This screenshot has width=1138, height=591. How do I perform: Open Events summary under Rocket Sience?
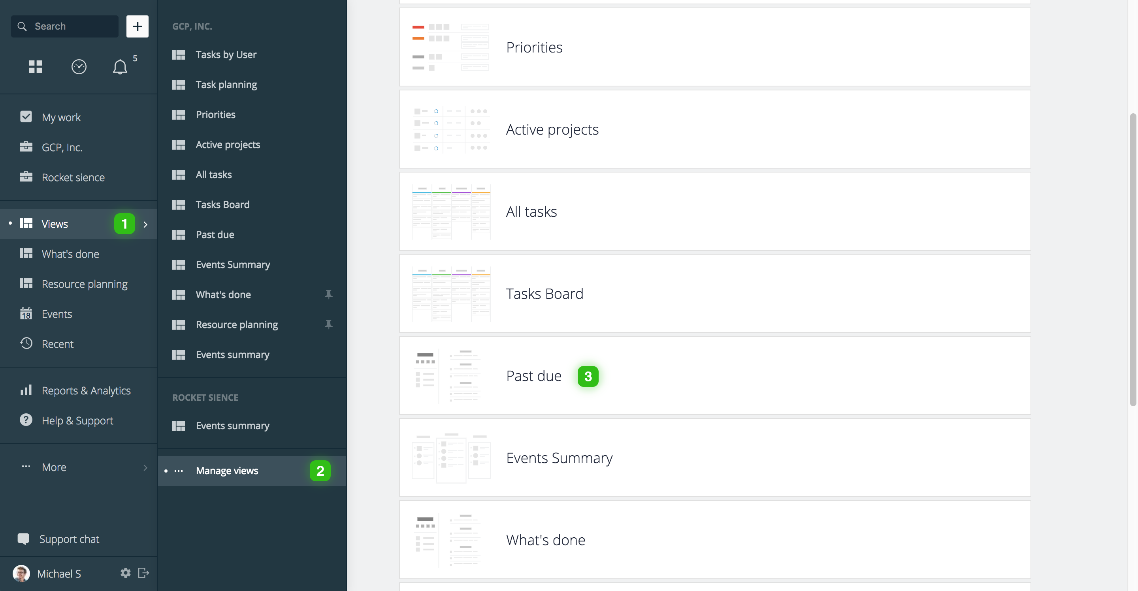(252, 426)
